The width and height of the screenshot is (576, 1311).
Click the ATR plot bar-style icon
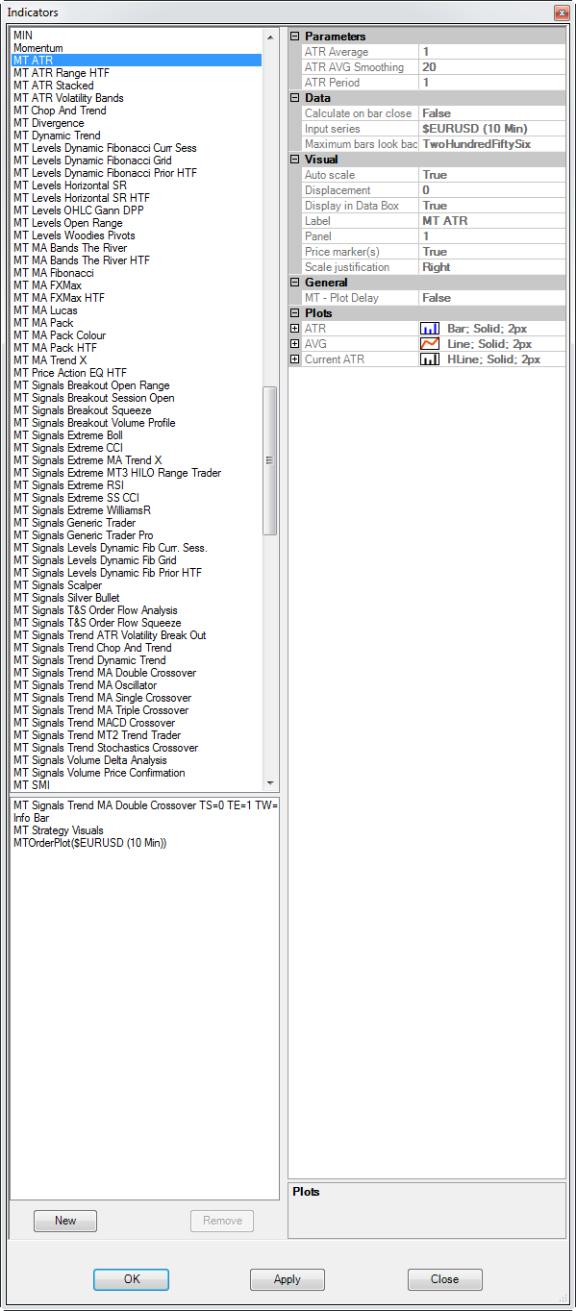coord(430,329)
